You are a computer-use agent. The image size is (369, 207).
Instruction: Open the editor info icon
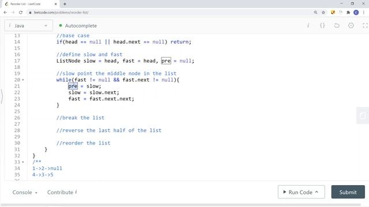(308, 25)
